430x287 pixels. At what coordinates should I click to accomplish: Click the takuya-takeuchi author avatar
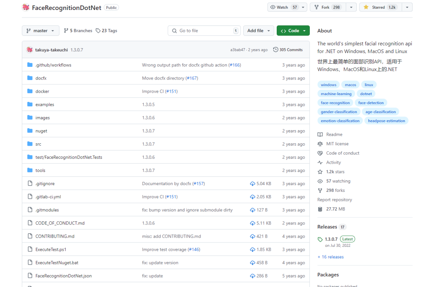[x=29, y=50]
